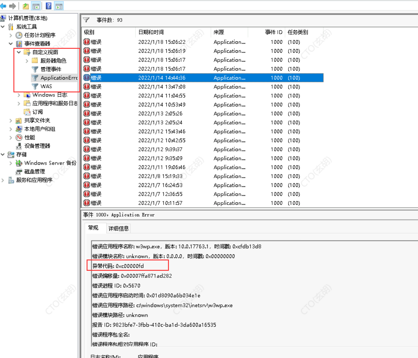Click the blue Back arrow in toolbar
The height and width of the screenshot is (358, 418).
pyautogui.click(x=3, y=6)
